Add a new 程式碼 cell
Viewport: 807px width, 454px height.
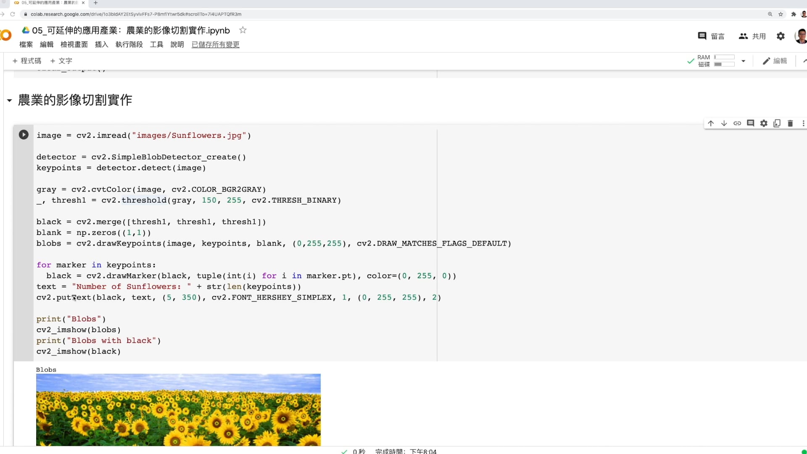click(x=27, y=61)
